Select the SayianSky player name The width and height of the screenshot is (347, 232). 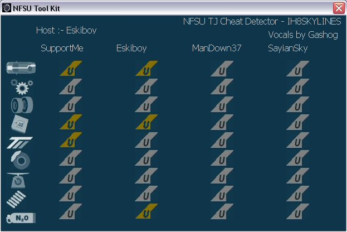pos(288,49)
